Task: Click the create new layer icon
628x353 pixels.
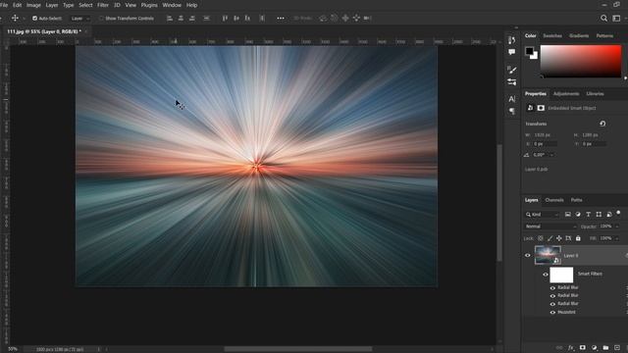Action: pos(617,348)
